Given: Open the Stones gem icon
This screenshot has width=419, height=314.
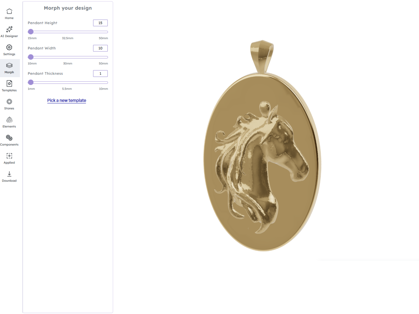Looking at the screenshot, I should tap(9, 102).
